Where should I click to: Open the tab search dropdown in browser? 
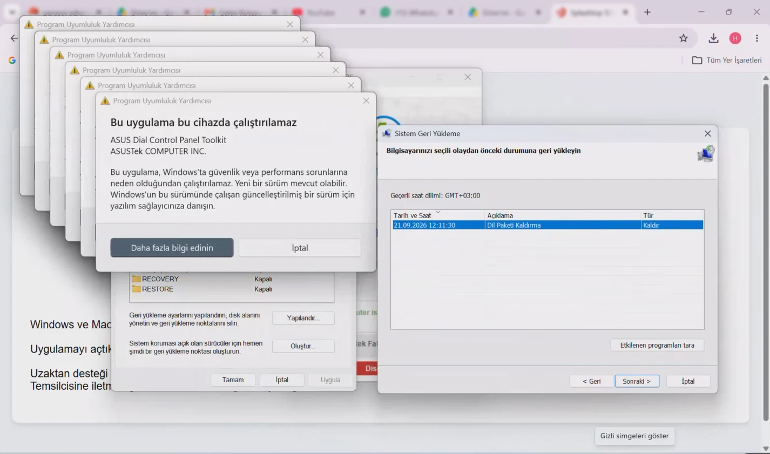point(12,12)
